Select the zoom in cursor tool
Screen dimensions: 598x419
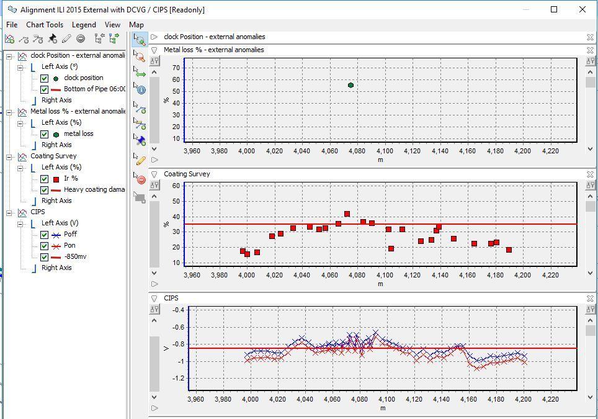coord(140,40)
